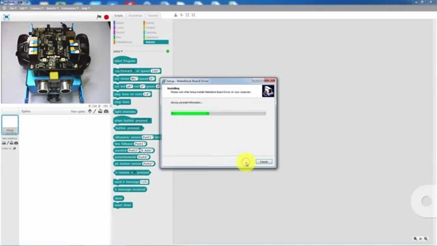
Task: Open the Help menu
Action: tap(86, 8)
